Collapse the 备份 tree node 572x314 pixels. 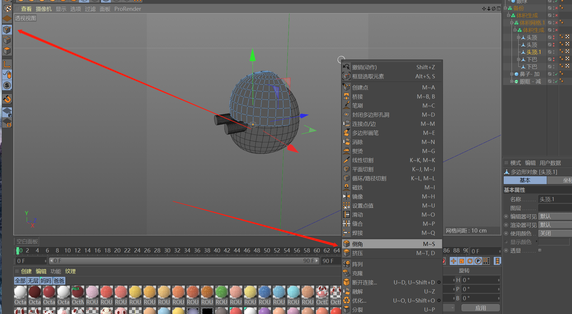click(505, 8)
